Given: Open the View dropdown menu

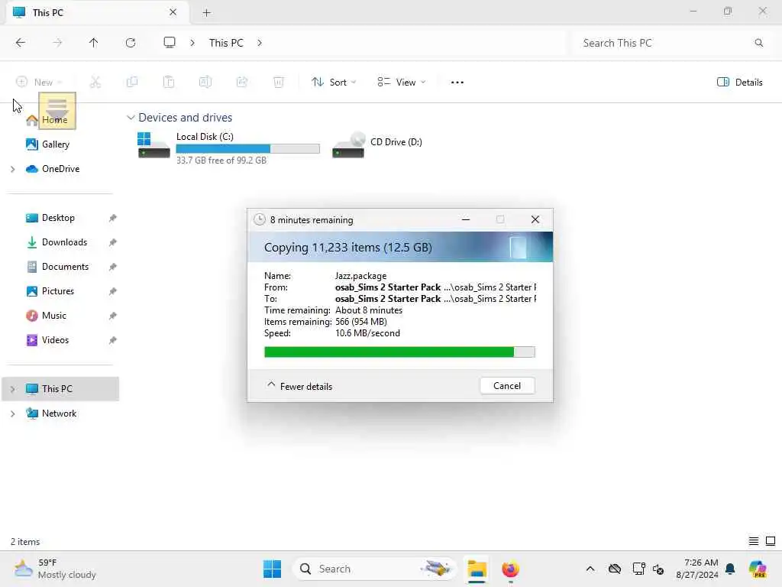Looking at the screenshot, I should coord(402,83).
